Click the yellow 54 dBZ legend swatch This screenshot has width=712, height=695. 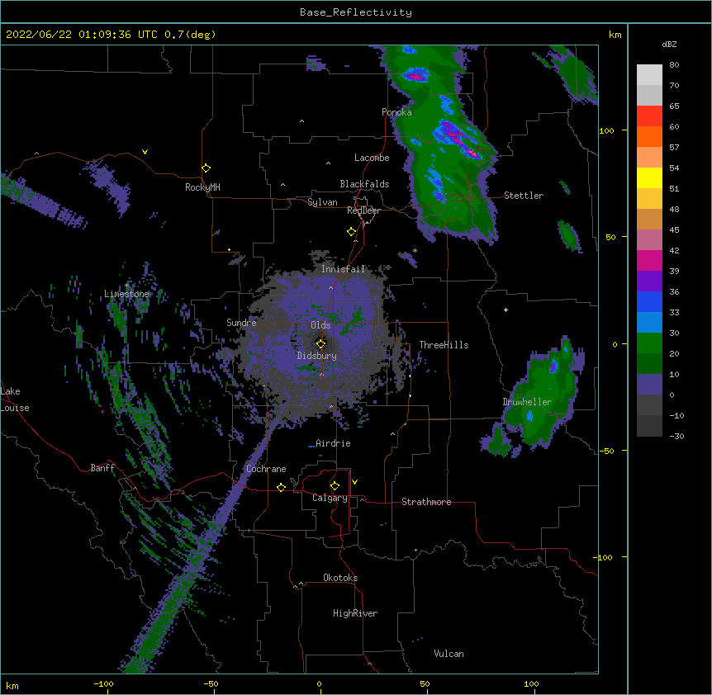point(649,177)
